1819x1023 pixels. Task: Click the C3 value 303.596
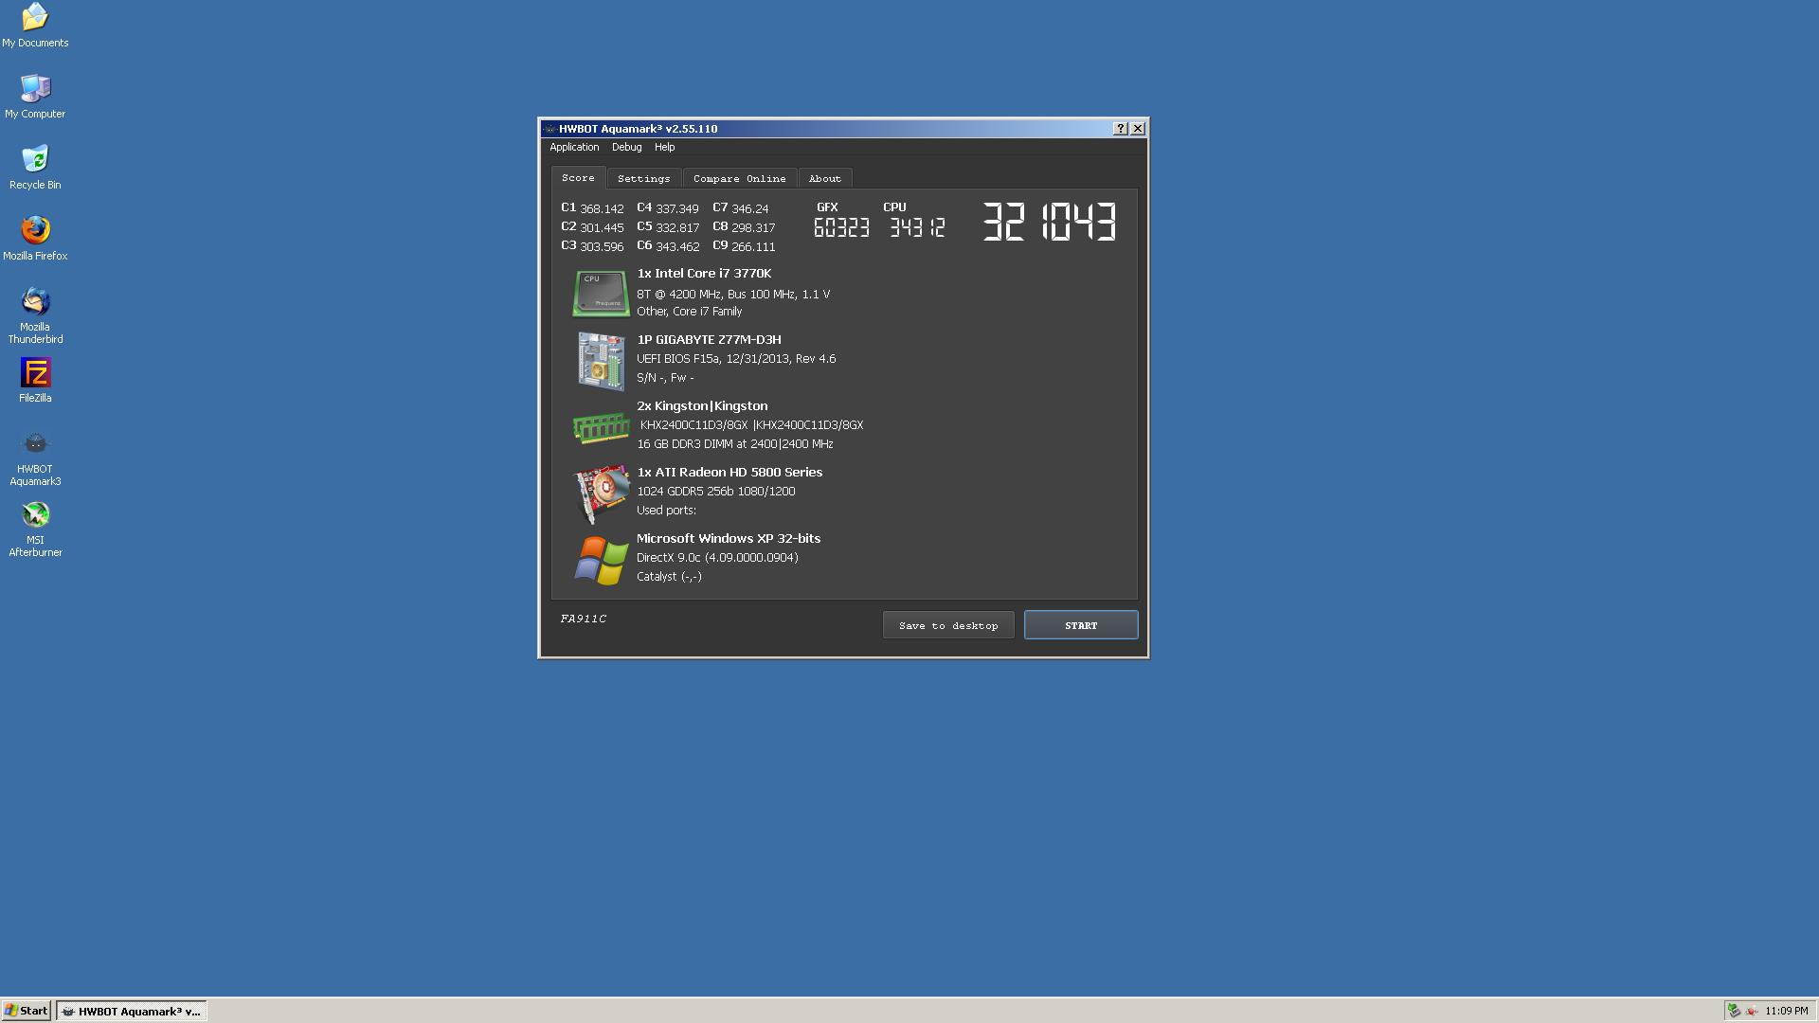tap(602, 246)
